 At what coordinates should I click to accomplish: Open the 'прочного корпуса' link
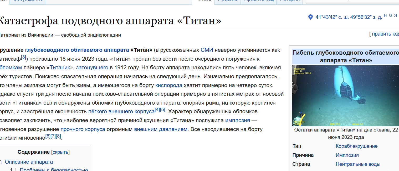[83, 129]
